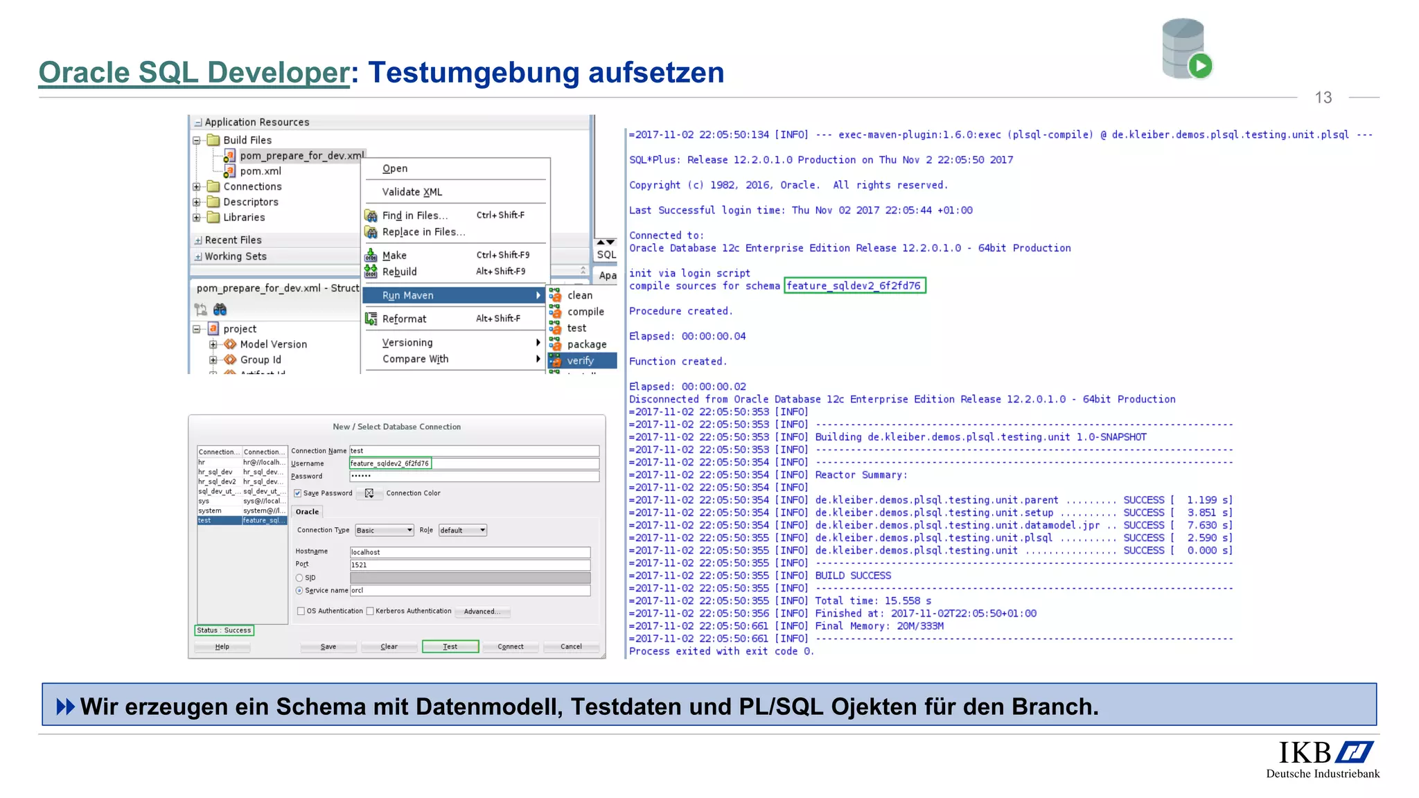1419x798 pixels.
Task: Click the Build Files folder icon
Action: pos(213,140)
